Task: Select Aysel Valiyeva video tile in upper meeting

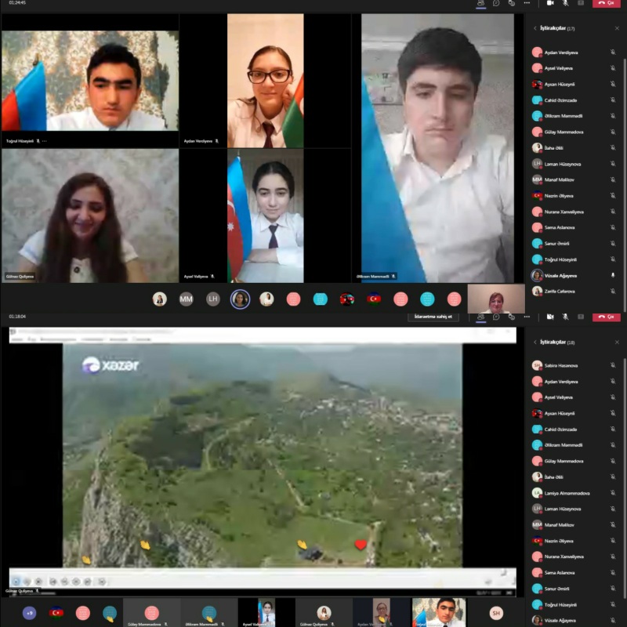Action: pyautogui.click(x=265, y=216)
